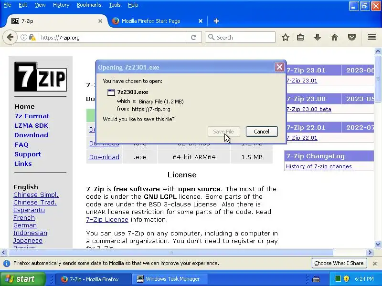Click the 7-Zip - Mozilla Firefox taskbar button

click(94, 279)
